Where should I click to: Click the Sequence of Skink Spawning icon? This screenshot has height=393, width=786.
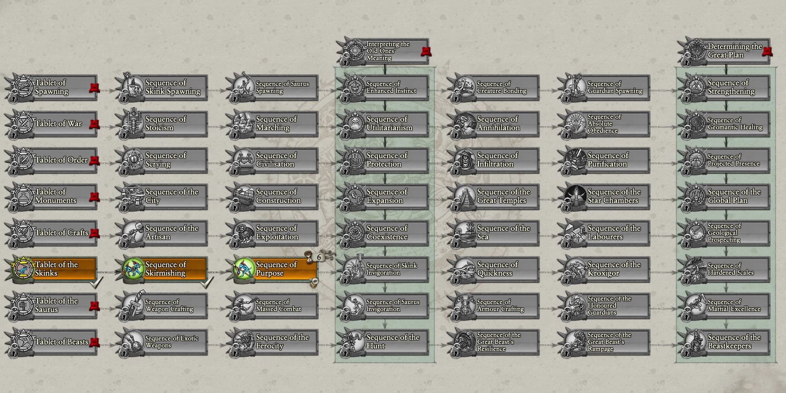coord(133,86)
